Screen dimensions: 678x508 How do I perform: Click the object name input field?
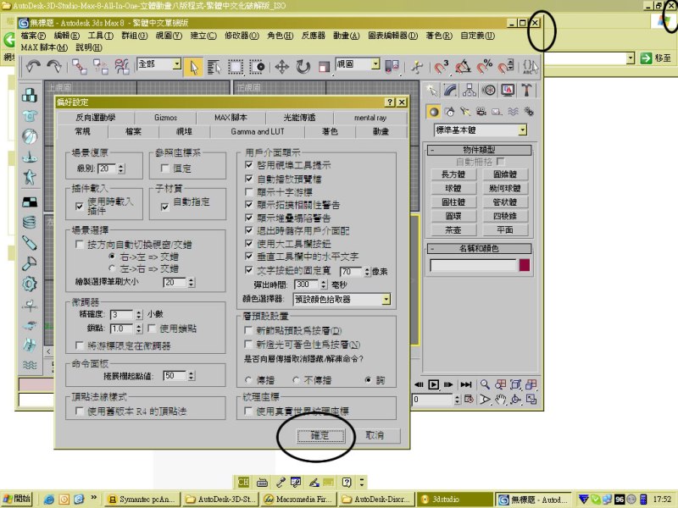click(474, 265)
